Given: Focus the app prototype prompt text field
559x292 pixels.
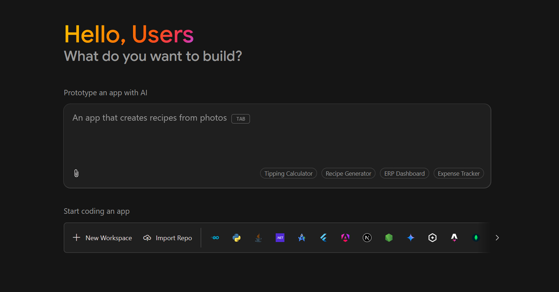Looking at the screenshot, I should pyautogui.click(x=277, y=139).
